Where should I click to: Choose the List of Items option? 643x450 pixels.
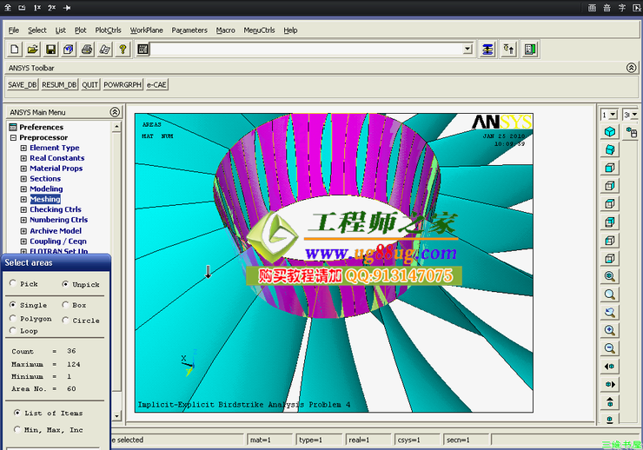coord(17,413)
